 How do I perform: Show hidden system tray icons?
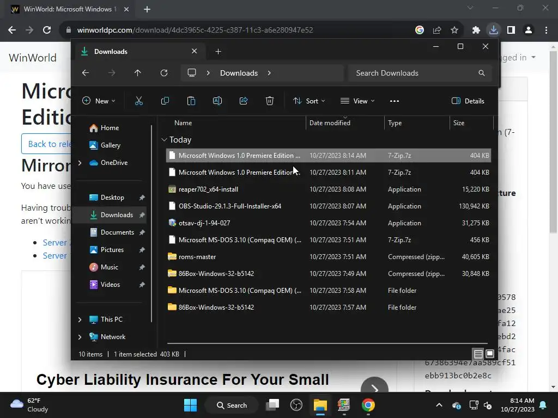(x=439, y=405)
